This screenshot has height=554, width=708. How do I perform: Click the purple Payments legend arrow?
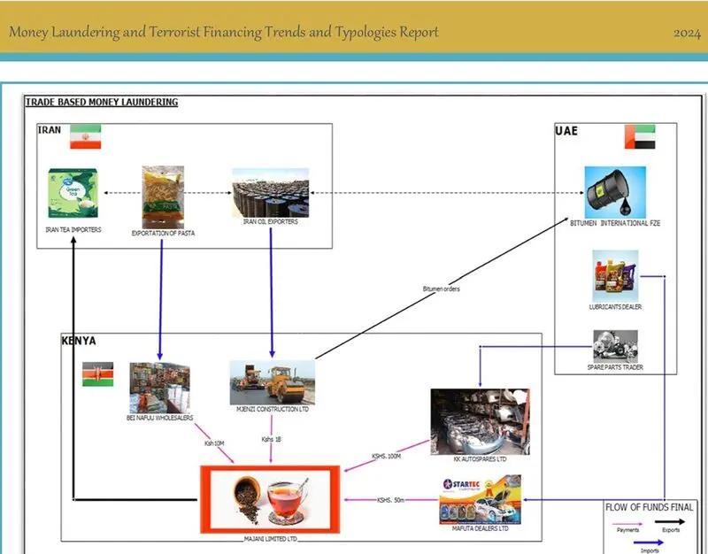coord(627,524)
